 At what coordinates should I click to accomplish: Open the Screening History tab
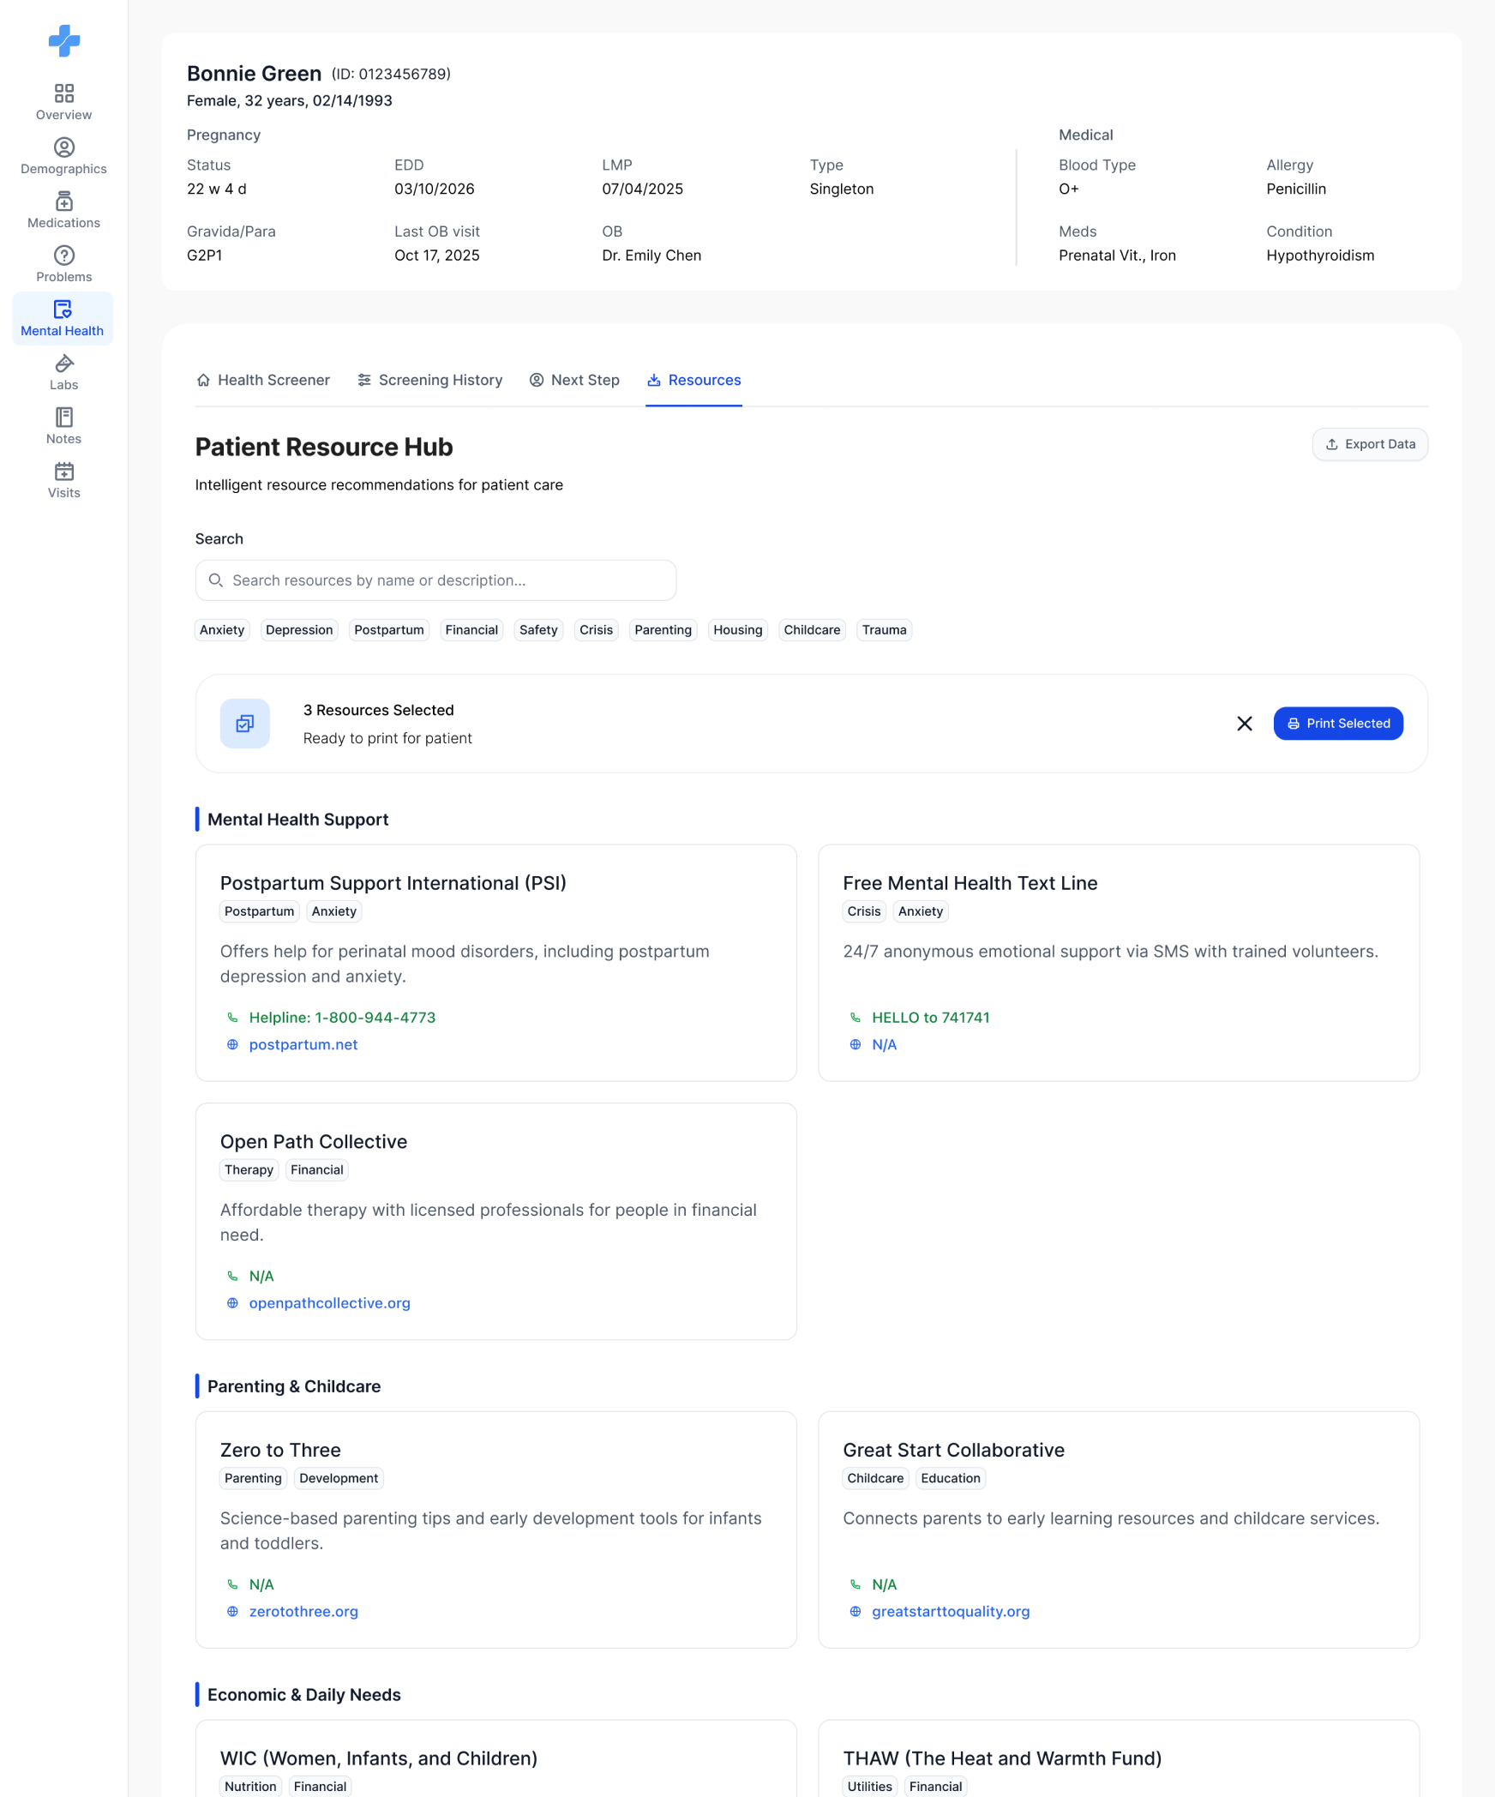430,380
